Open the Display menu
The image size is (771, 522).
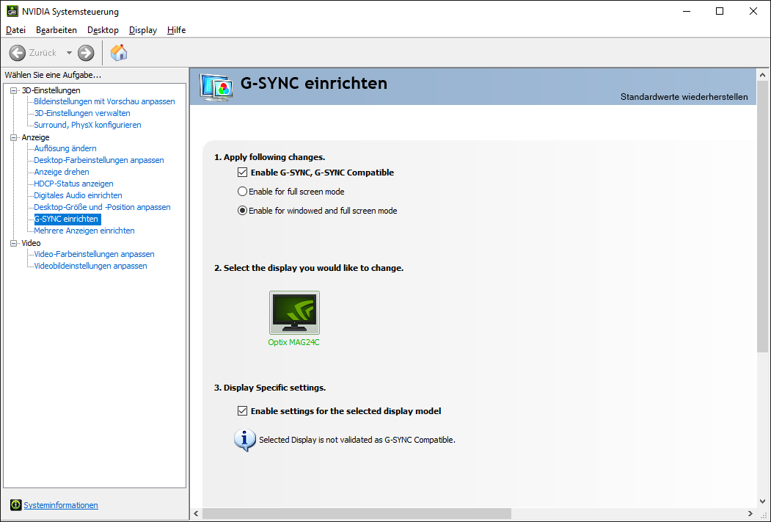[x=142, y=30]
